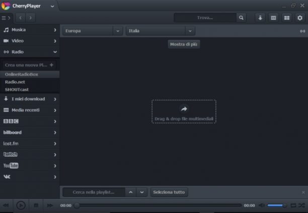This screenshot has width=308, height=213.
Task: Click the radio broadcast icon at the filter bar's right end
Action: click(x=302, y=31)
